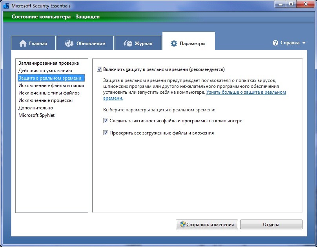
Task: Switch to the Журнал tab
Action: [138, 43]
